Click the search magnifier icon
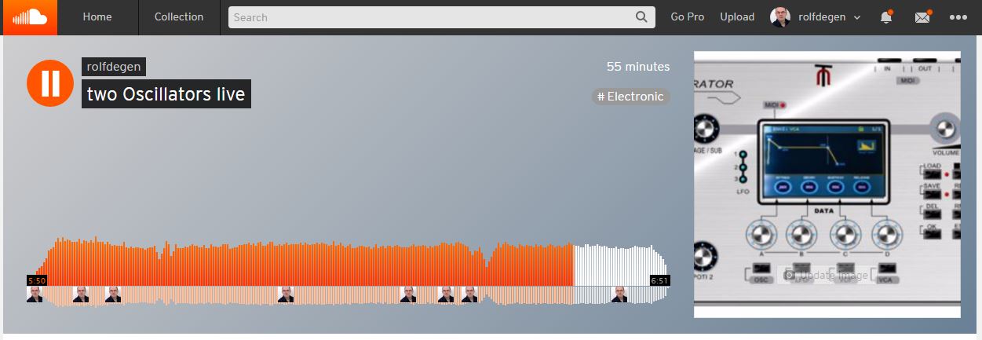 (x=641, y=17)
